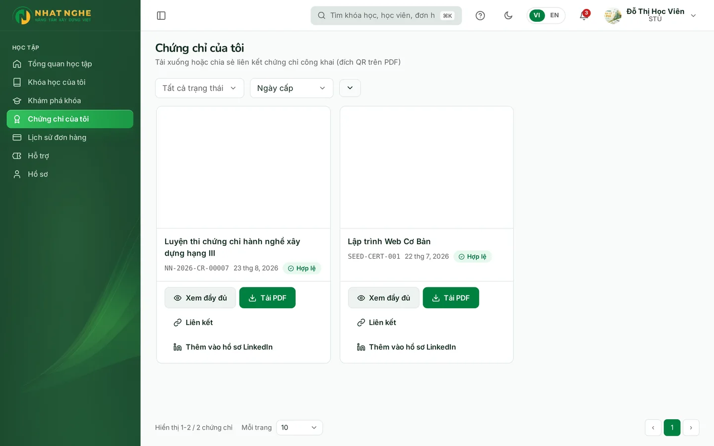Screen dimensions: 714x446
Task: Open Hồ sơ in the sidebar
Action: click(70, 174)
